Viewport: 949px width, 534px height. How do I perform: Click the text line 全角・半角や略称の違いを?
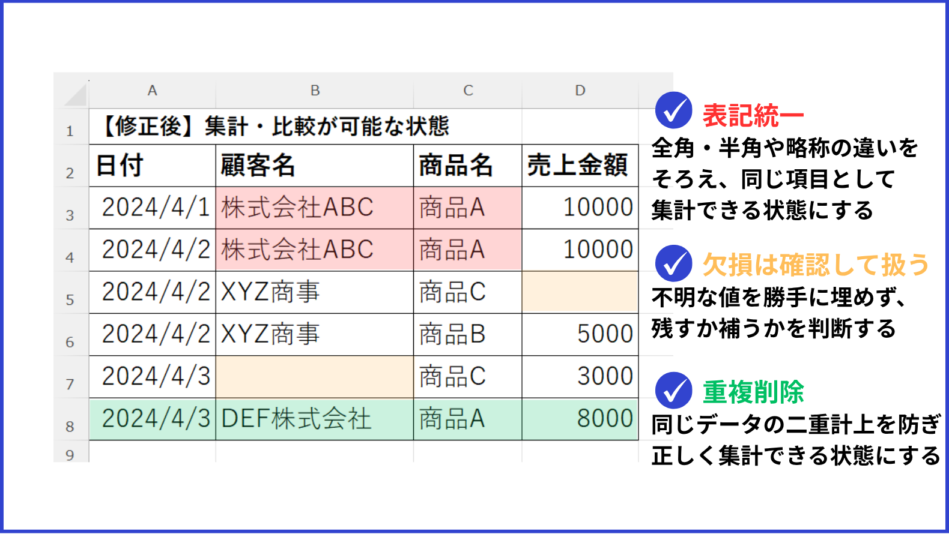(x=785, y=148)
